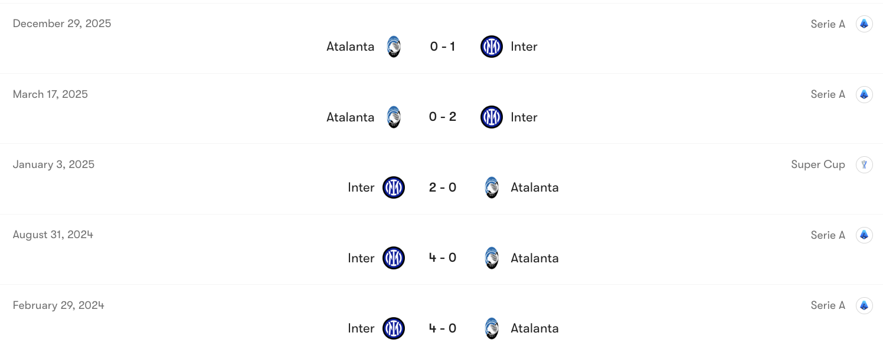
Task: Open the 0 - 2 score of the March 17 match
Action: [442, 117]
